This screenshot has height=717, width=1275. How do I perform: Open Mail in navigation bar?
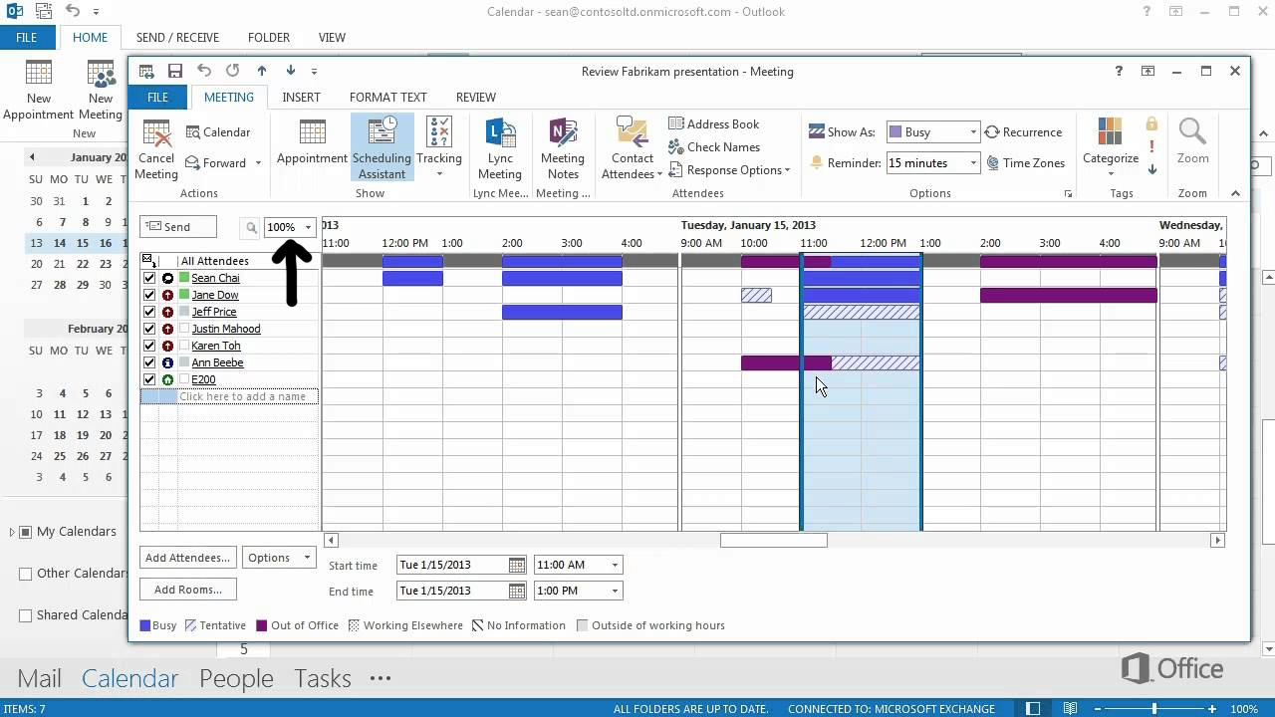[x=40, y=678]
